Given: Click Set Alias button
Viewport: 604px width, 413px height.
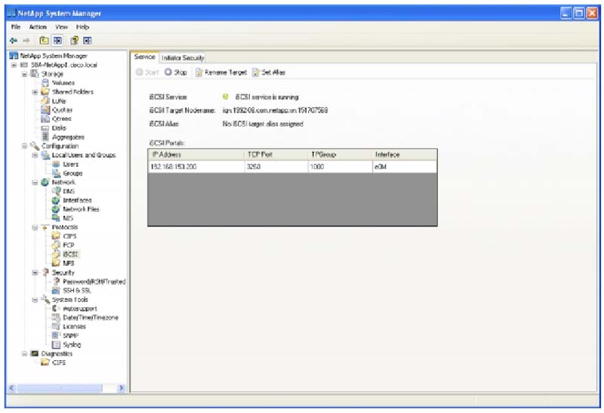Looking at the screenshot, I should click(269, 72).
